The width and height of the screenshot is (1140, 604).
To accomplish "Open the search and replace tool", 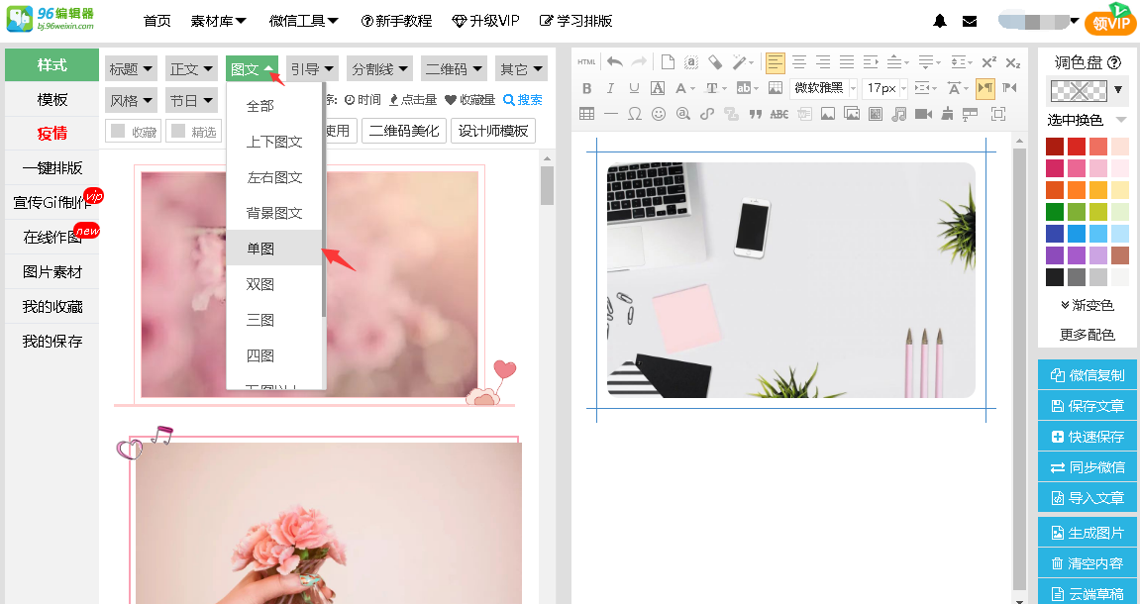I will 682,114.
